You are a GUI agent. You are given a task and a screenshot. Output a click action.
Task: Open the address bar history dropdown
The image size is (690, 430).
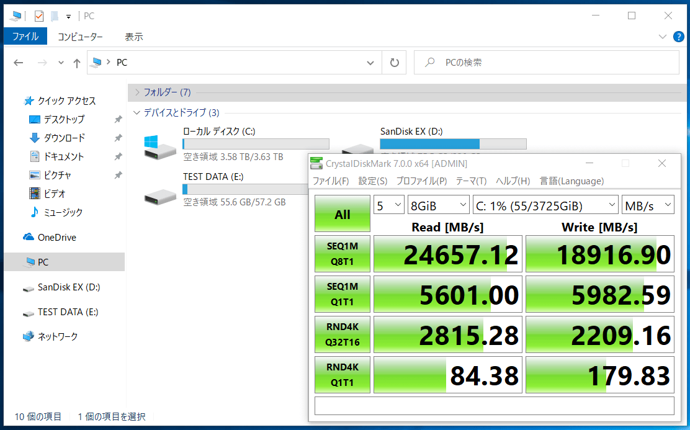370,63
